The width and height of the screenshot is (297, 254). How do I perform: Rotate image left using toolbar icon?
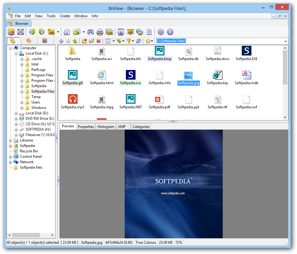[32, 32]
